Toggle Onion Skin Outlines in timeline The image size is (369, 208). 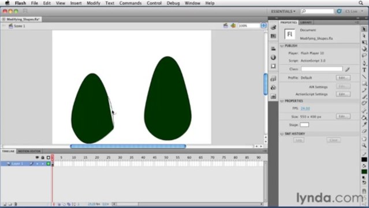[69, 204]
